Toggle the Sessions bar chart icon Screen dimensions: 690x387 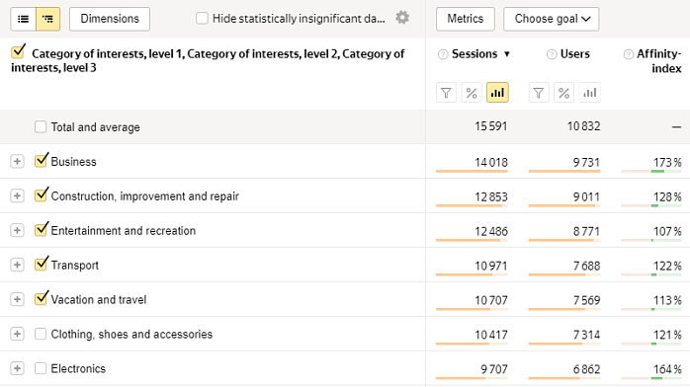[x=497, y=93]
